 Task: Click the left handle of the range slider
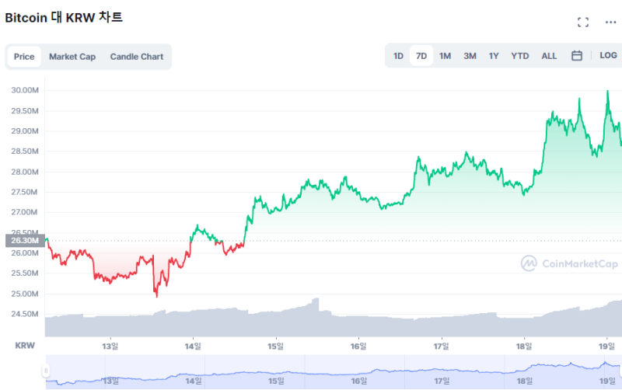pos(47,371)
